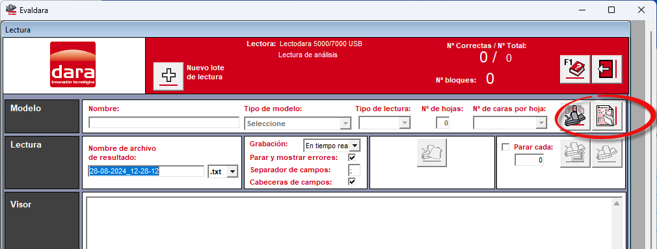Enable the Parar cada checkbox
Viewport: 657px width, 249px height.
click(505, 148)
